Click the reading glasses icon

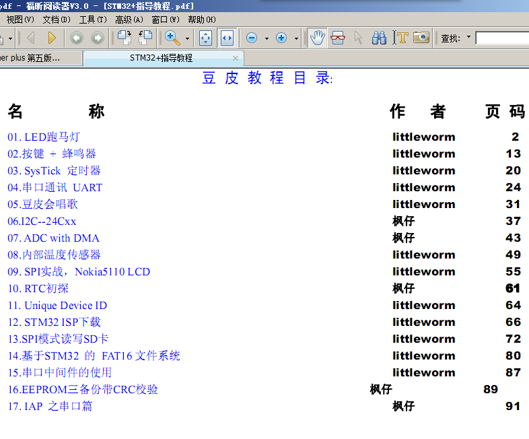338,38
